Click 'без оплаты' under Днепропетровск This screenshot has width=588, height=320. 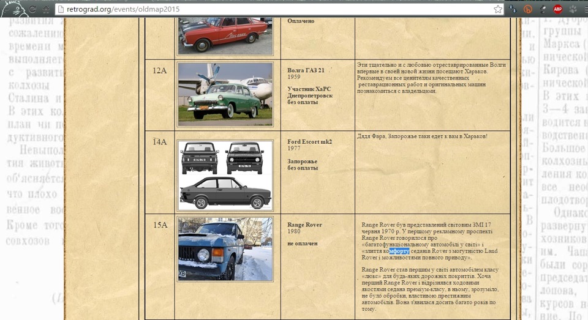coord(302,102)
